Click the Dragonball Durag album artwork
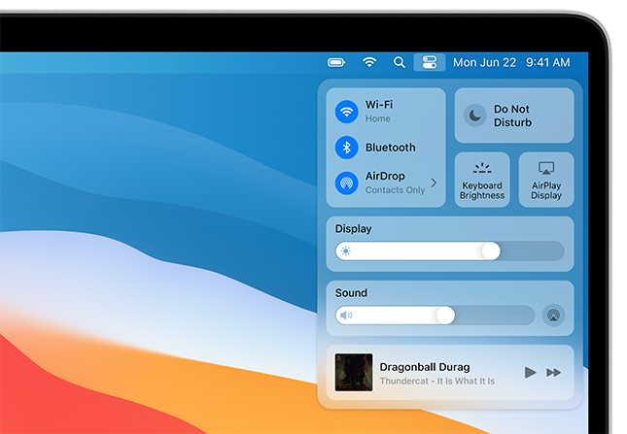Image resolution: width=627 pixels, height=434 pixels. pyautogui.click(x=354, y=372)
